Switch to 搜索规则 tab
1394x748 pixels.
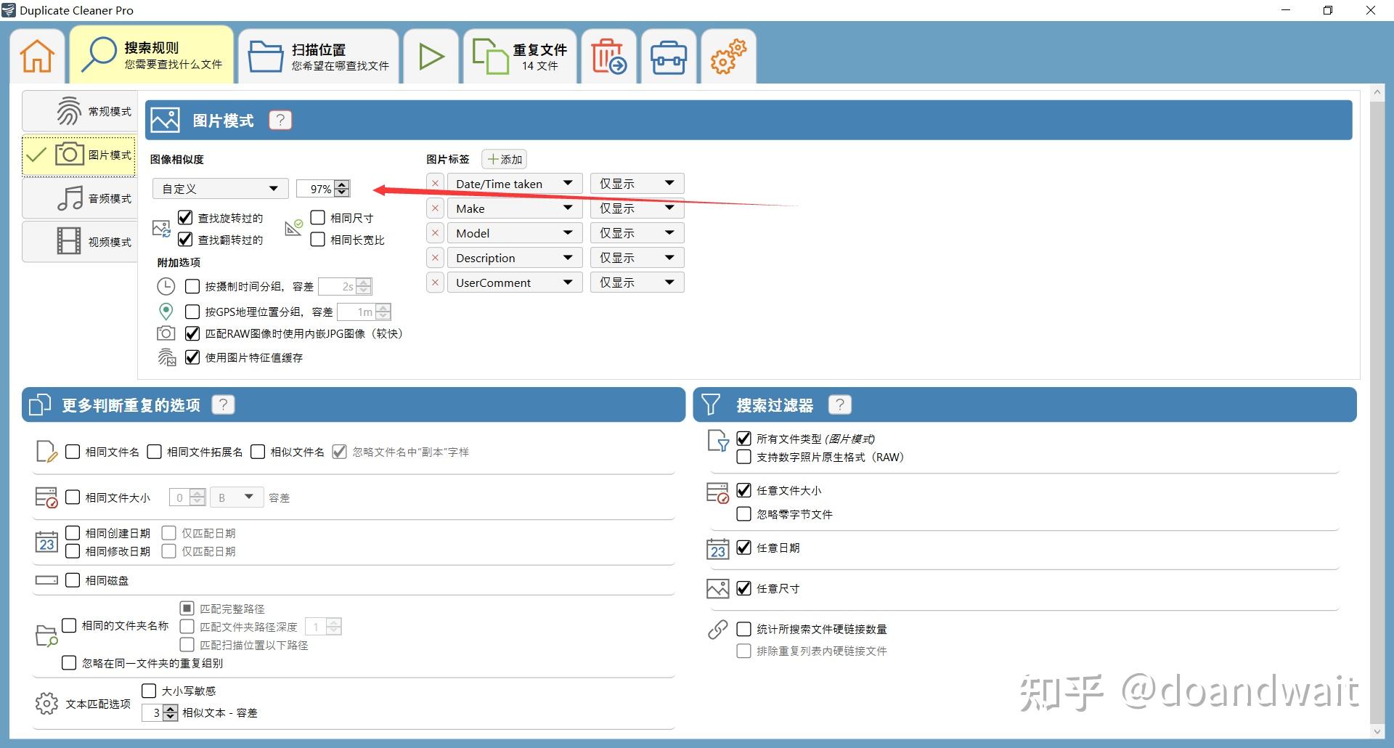point(152,55)
